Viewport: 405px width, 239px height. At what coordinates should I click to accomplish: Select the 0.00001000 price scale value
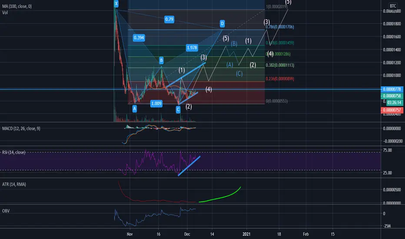click(392, 76)
